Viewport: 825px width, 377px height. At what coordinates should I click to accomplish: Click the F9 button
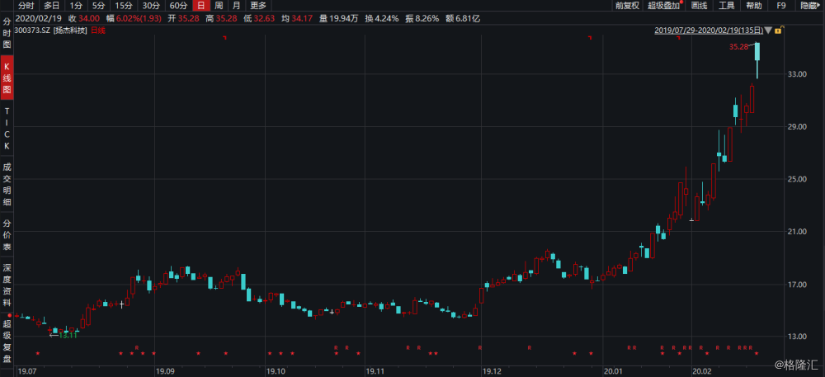[780, 6]
